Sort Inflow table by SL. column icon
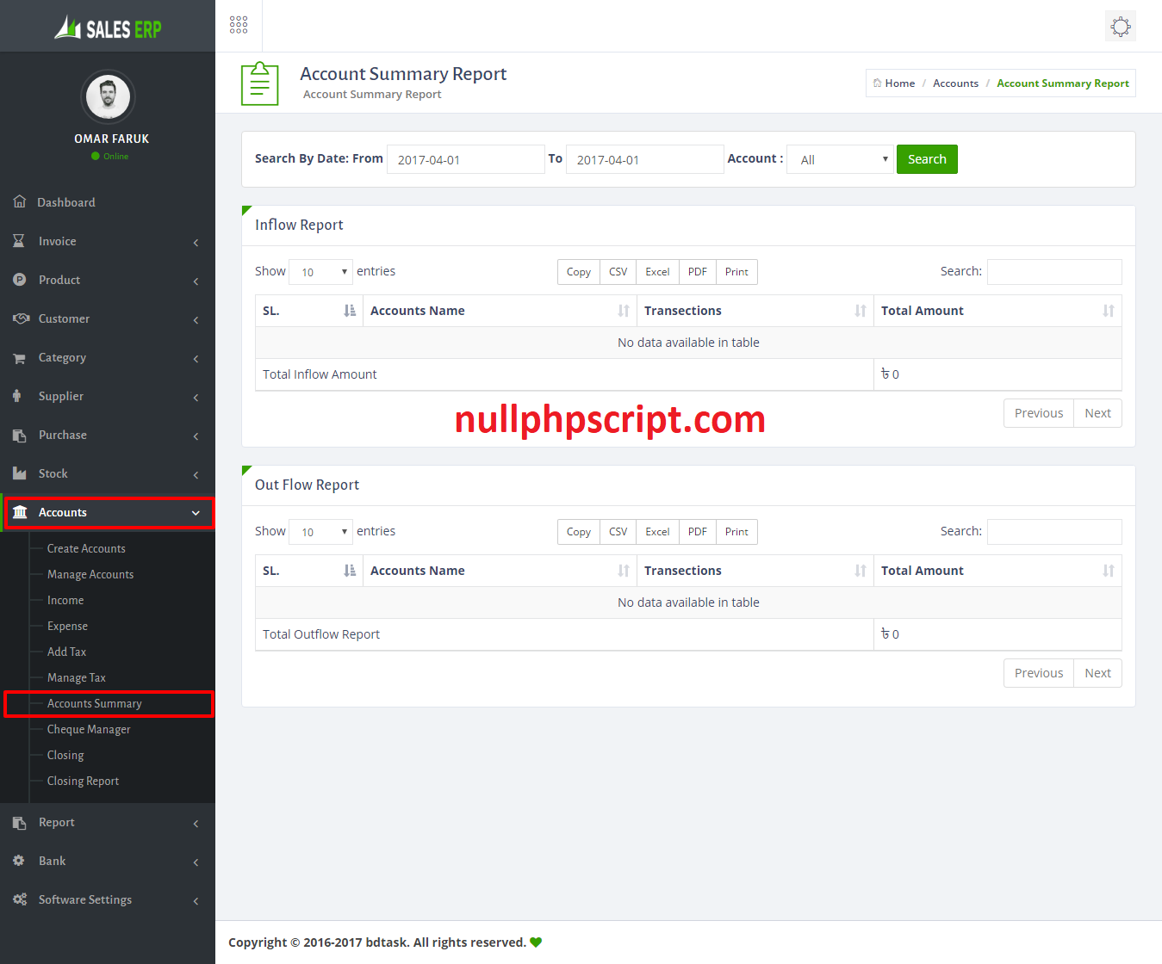This screenshot has height=964, width=1162. pyautogui.click(x=350, y=311)
